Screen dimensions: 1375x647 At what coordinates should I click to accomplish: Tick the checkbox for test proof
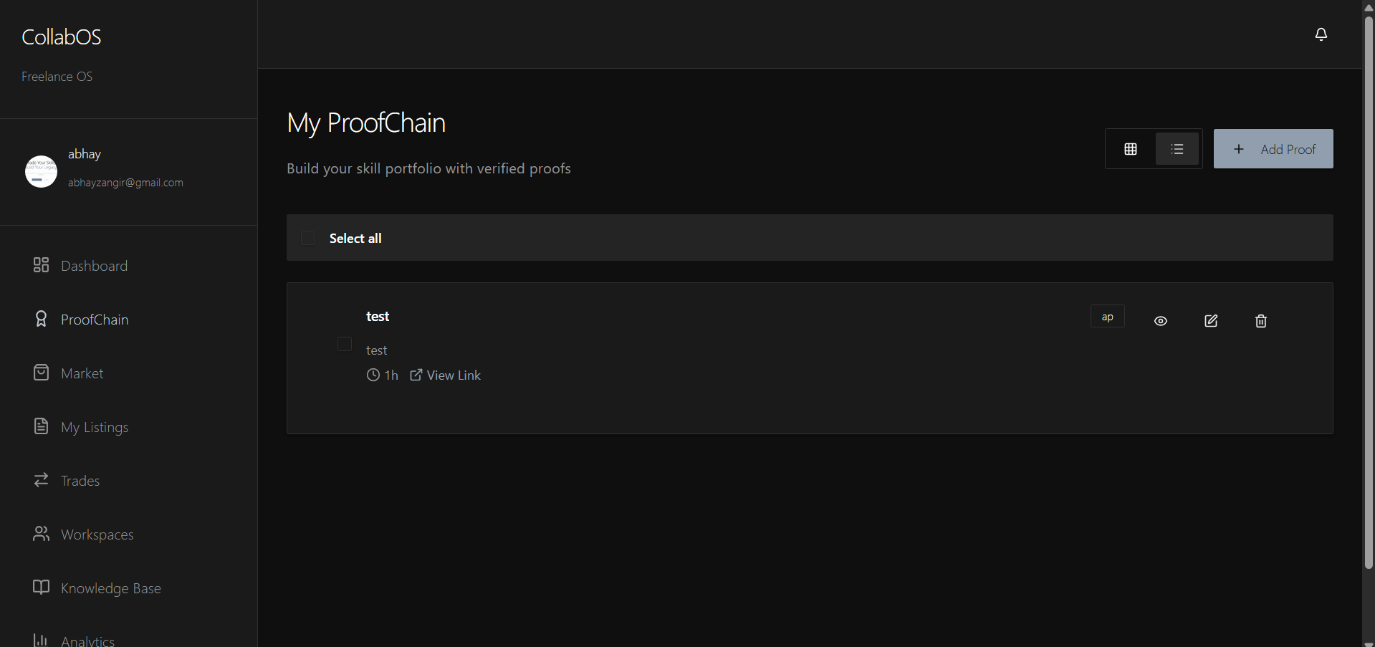coord(345,344)
